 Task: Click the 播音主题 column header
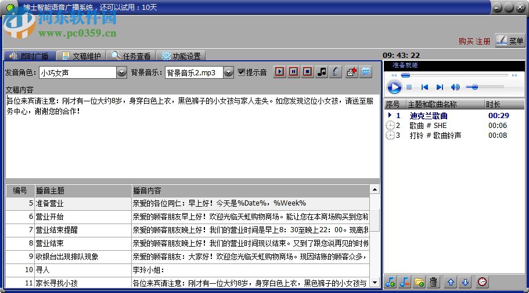[83, 191]
